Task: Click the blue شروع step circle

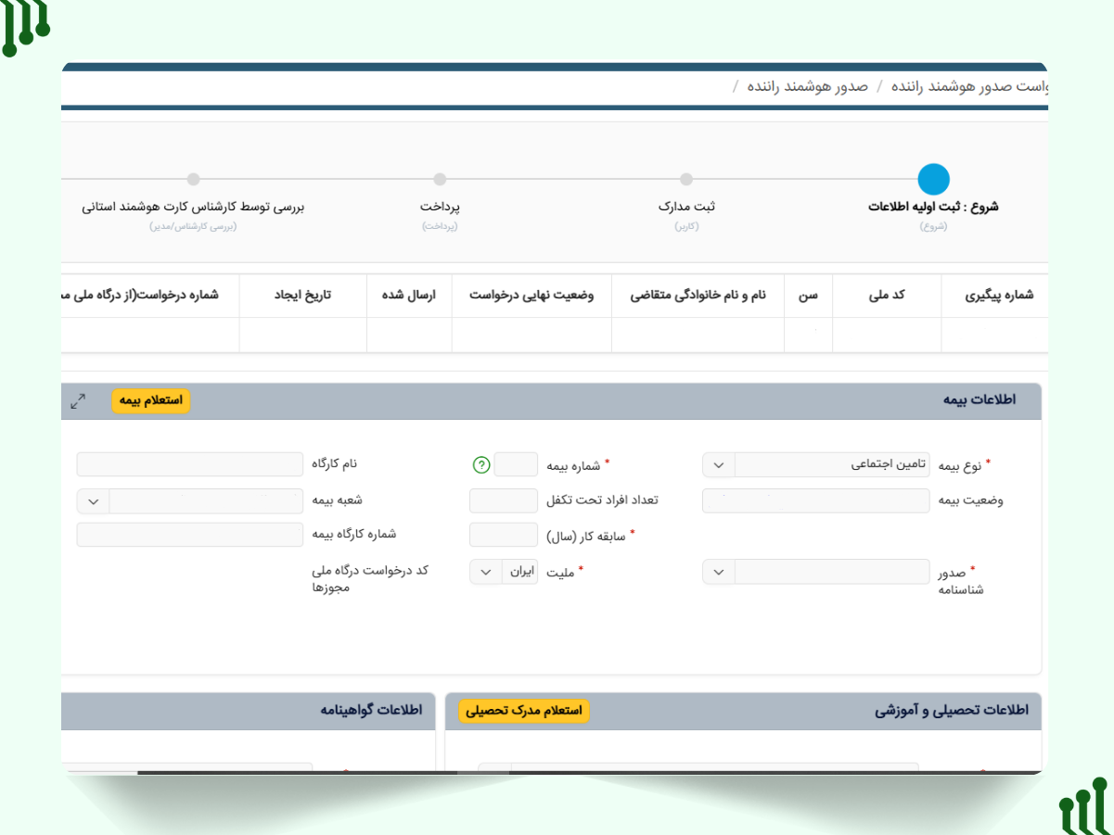Action: click(x=933, y=179)
